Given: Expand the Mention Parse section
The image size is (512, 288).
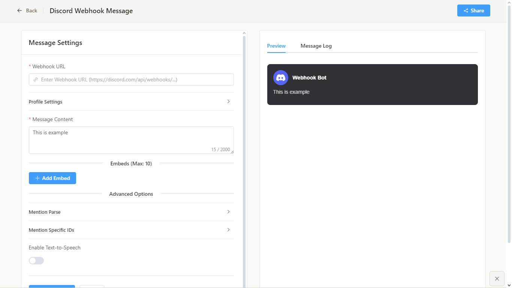Looking at the screenshot, I should [131, 212].
